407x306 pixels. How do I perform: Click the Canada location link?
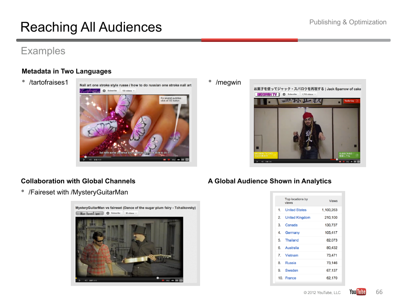(291, 225)
